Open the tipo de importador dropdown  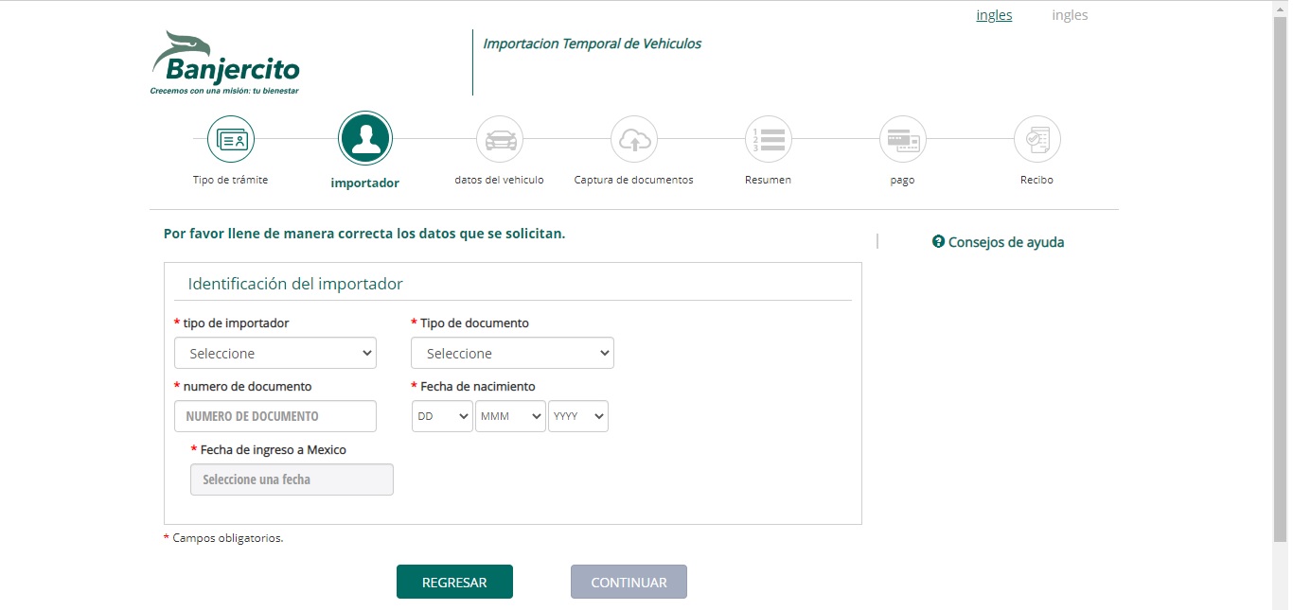tap(275, 352)
